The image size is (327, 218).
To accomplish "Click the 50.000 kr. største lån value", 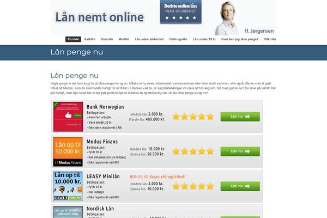I will pyautogui.click(x=156, y=154).
